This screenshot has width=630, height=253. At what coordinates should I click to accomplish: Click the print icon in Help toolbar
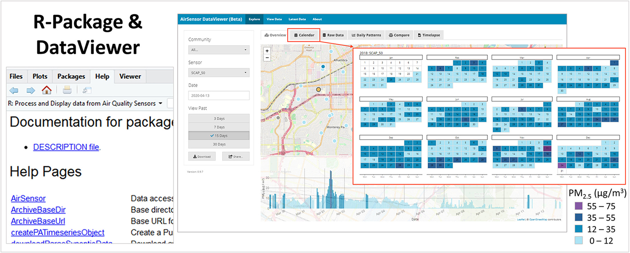[x=67, y=90]
